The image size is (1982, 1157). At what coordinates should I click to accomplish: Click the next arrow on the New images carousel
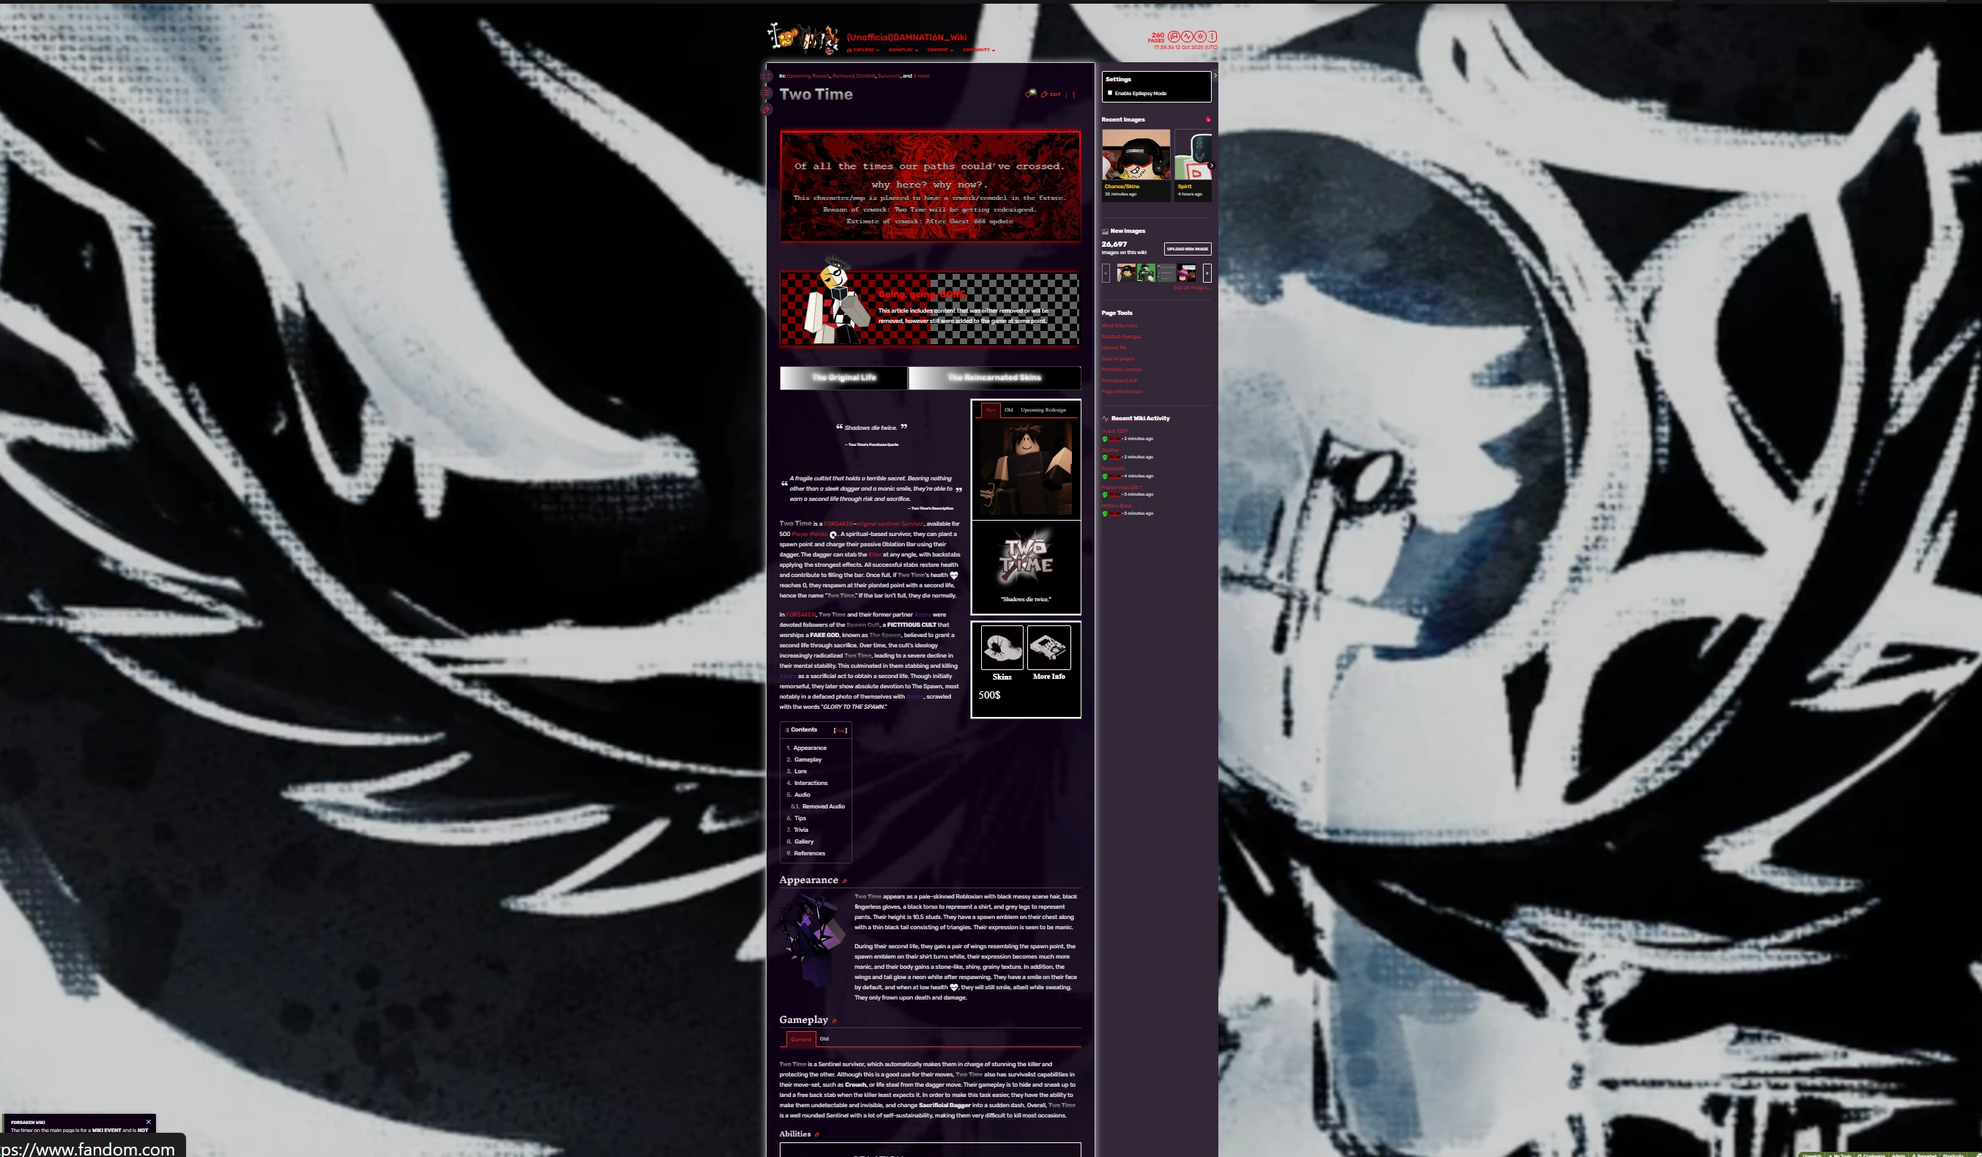point(1209,273)
